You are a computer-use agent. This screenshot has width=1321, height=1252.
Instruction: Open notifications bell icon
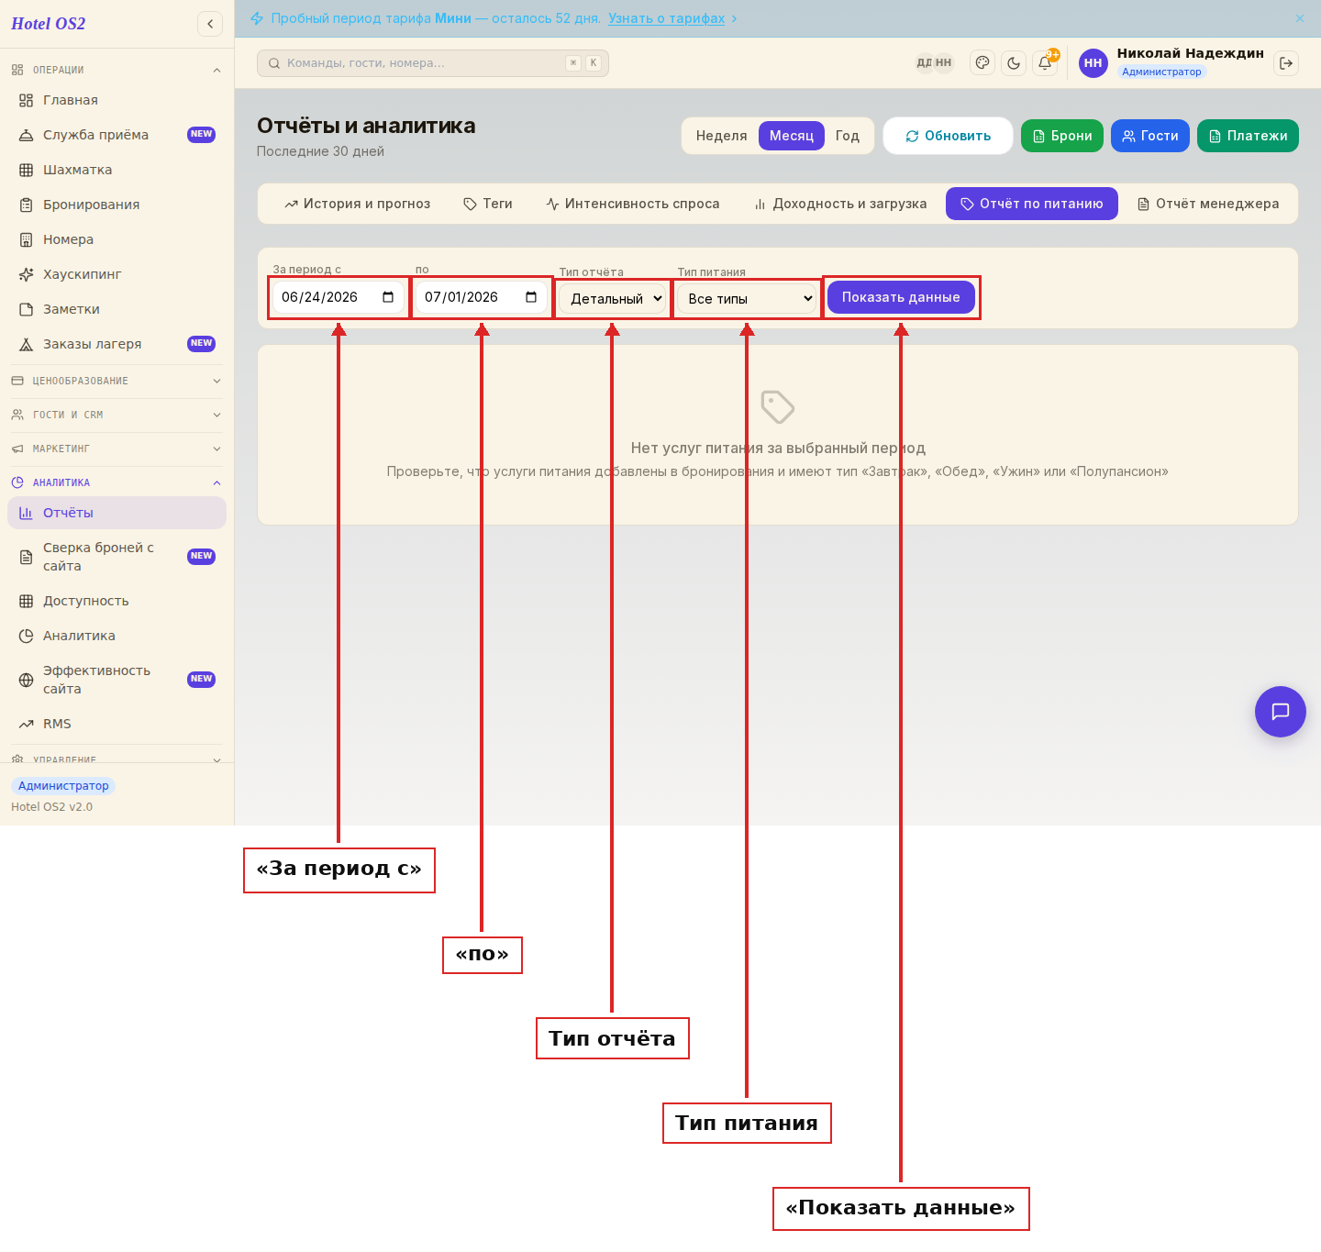point(1045,63)
